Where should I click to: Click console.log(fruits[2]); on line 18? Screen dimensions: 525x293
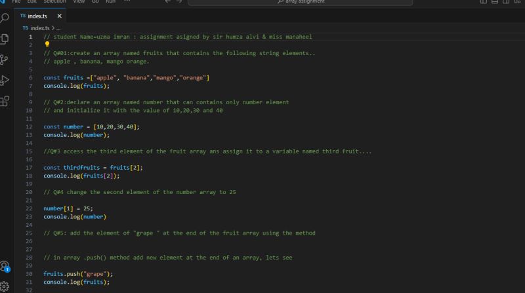coord(81,176)
